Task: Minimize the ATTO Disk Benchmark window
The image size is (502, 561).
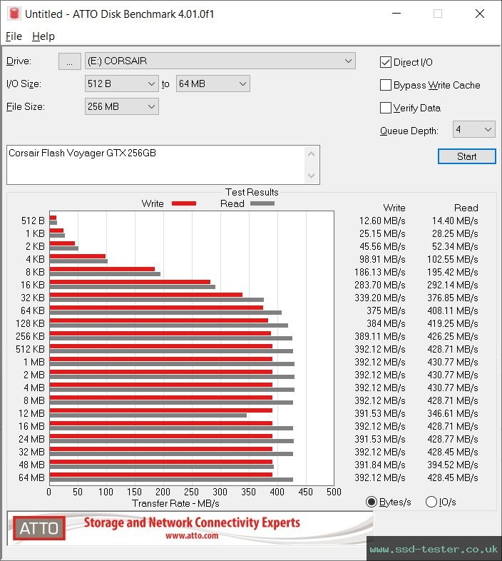Action: (396, 14)
